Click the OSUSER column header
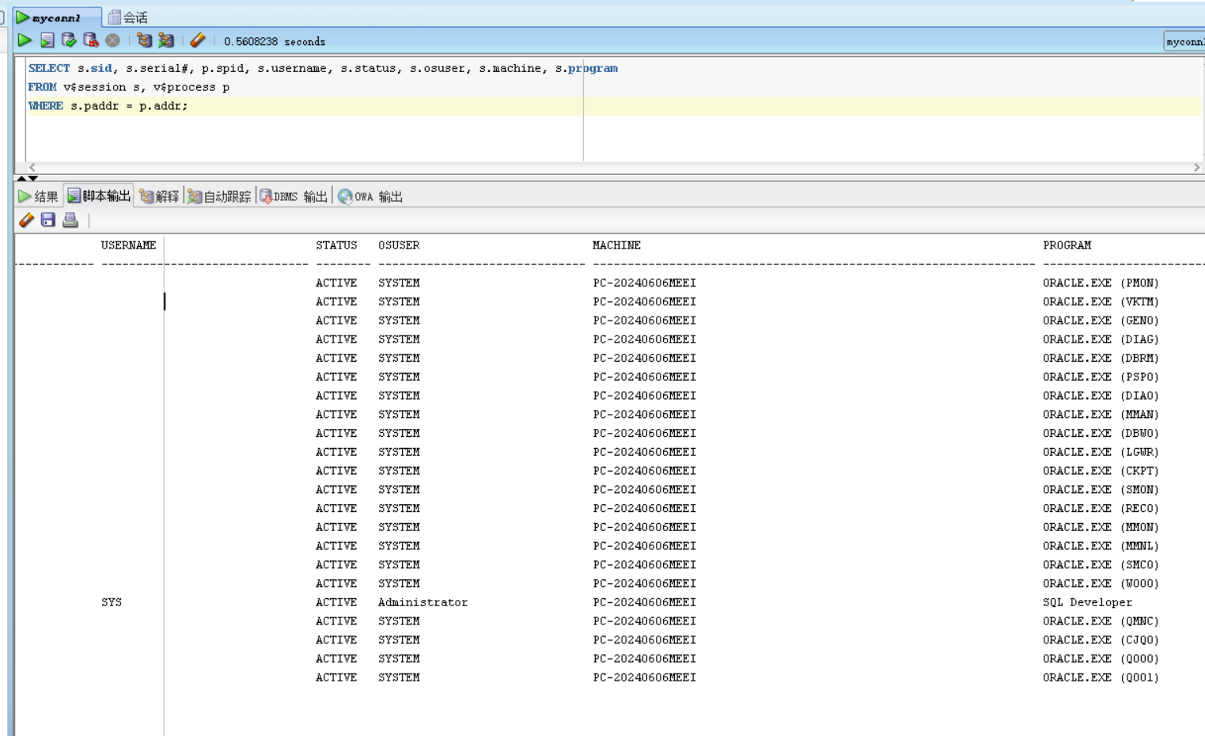The height and width of the screenshot is (736, 1205). tap(399, 245)
